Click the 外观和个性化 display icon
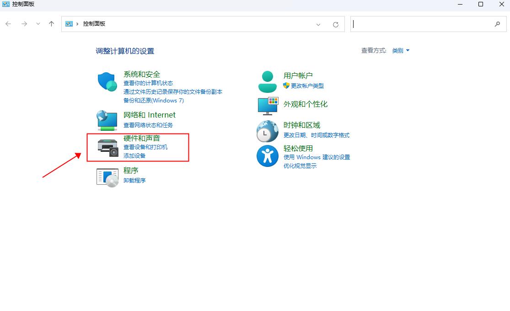Screen dimensions: 510x311 [x=268, y=105]
